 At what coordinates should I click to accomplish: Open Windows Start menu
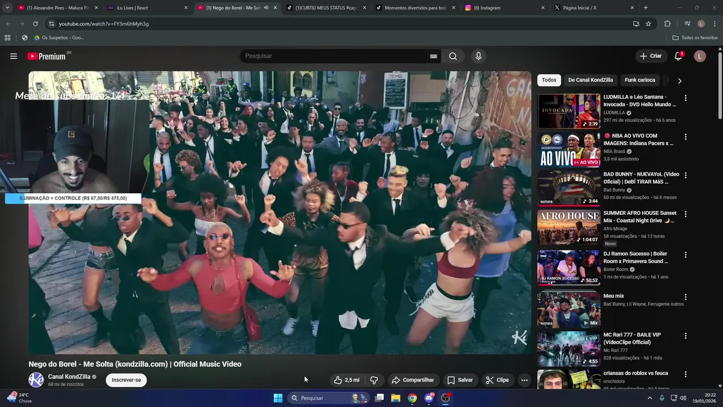[278, 398]
